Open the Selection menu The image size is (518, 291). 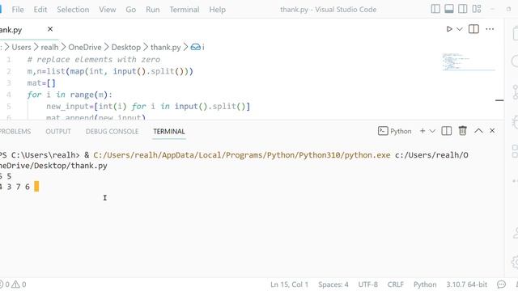tap(73, 10)
